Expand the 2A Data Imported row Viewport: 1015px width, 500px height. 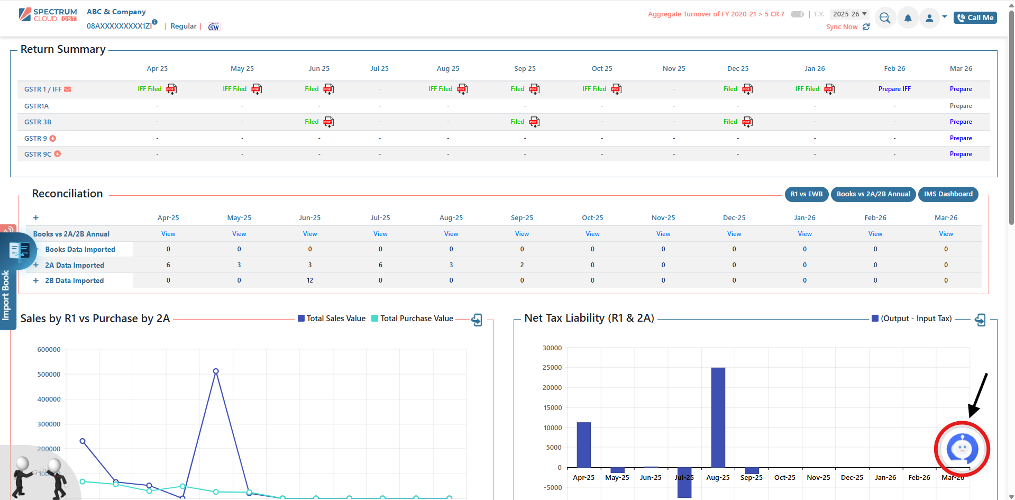coord(36,265)
